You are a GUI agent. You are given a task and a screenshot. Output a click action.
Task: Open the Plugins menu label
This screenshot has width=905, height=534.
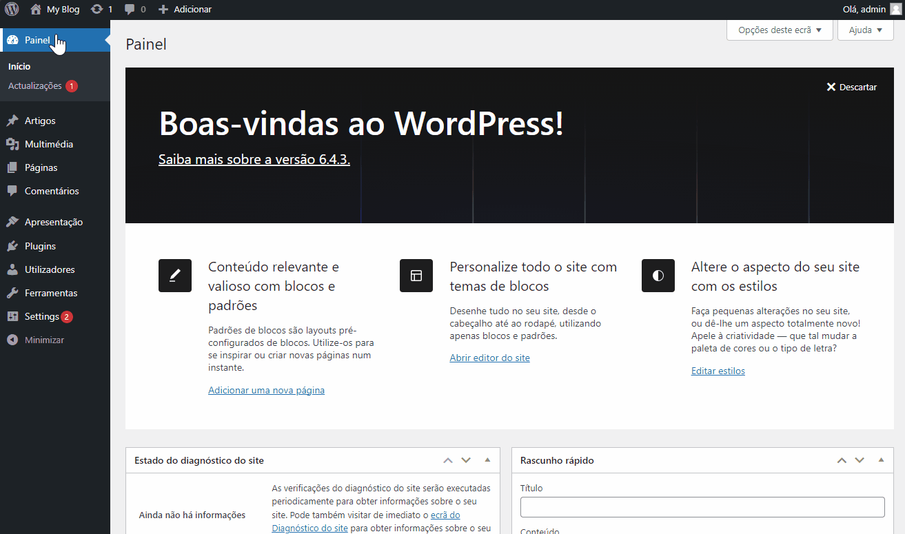(40, 246)
